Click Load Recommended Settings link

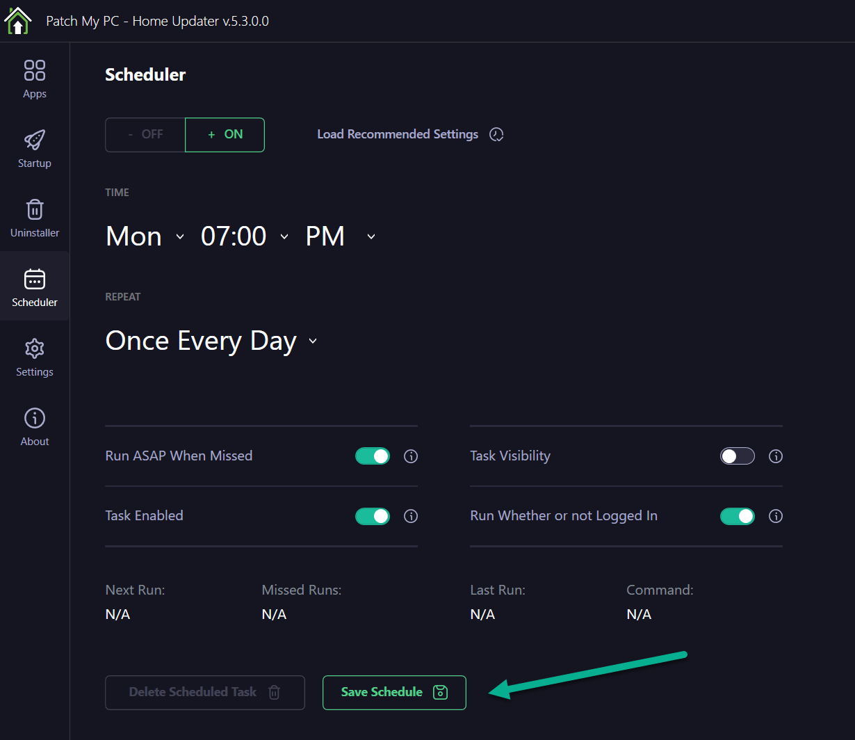point(398,134)
